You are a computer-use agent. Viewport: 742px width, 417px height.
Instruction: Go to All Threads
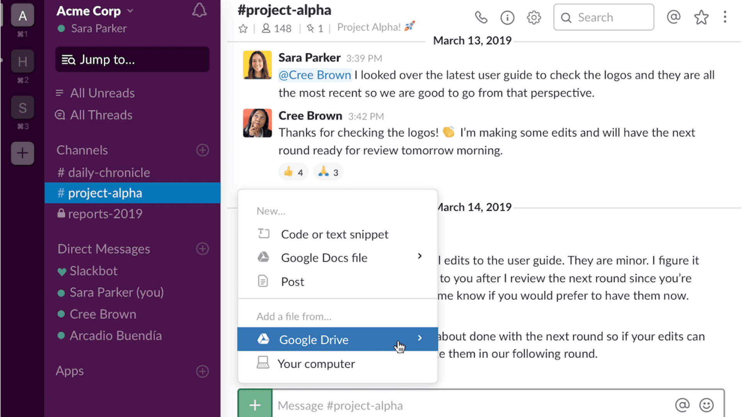point(94,115)
